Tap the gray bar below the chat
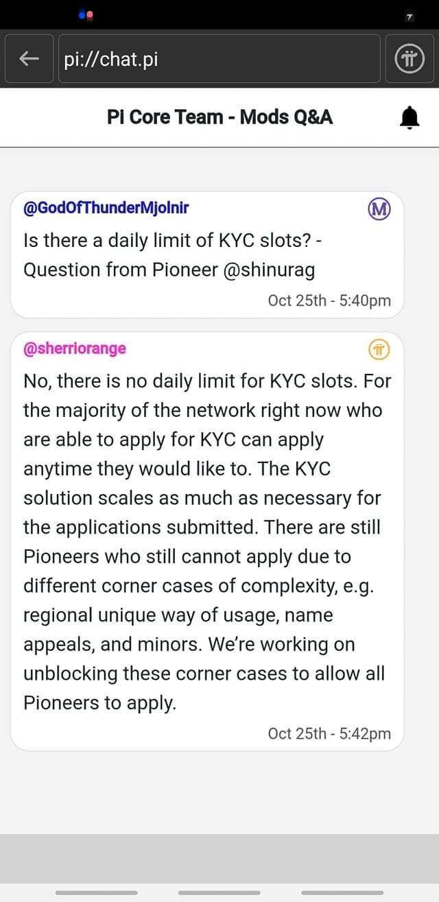The height and width of the screenshot is (902, 439). (219, 857)
